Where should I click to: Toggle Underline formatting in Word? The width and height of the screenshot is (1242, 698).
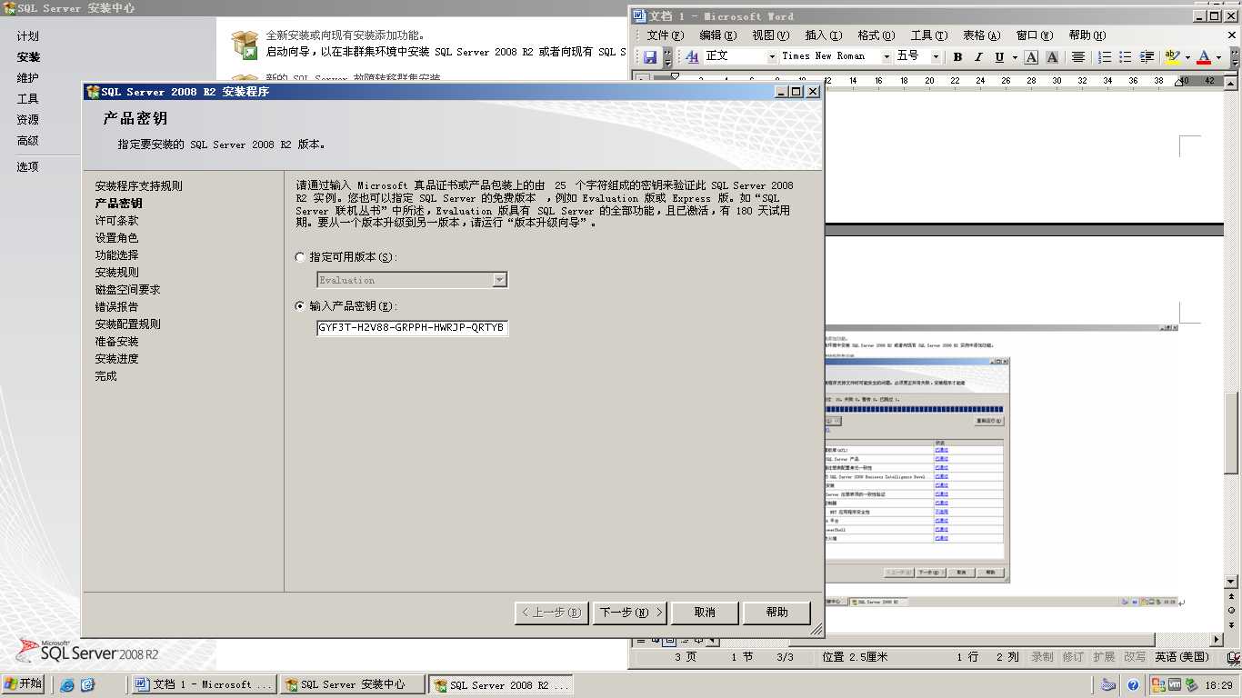(999, 56)
